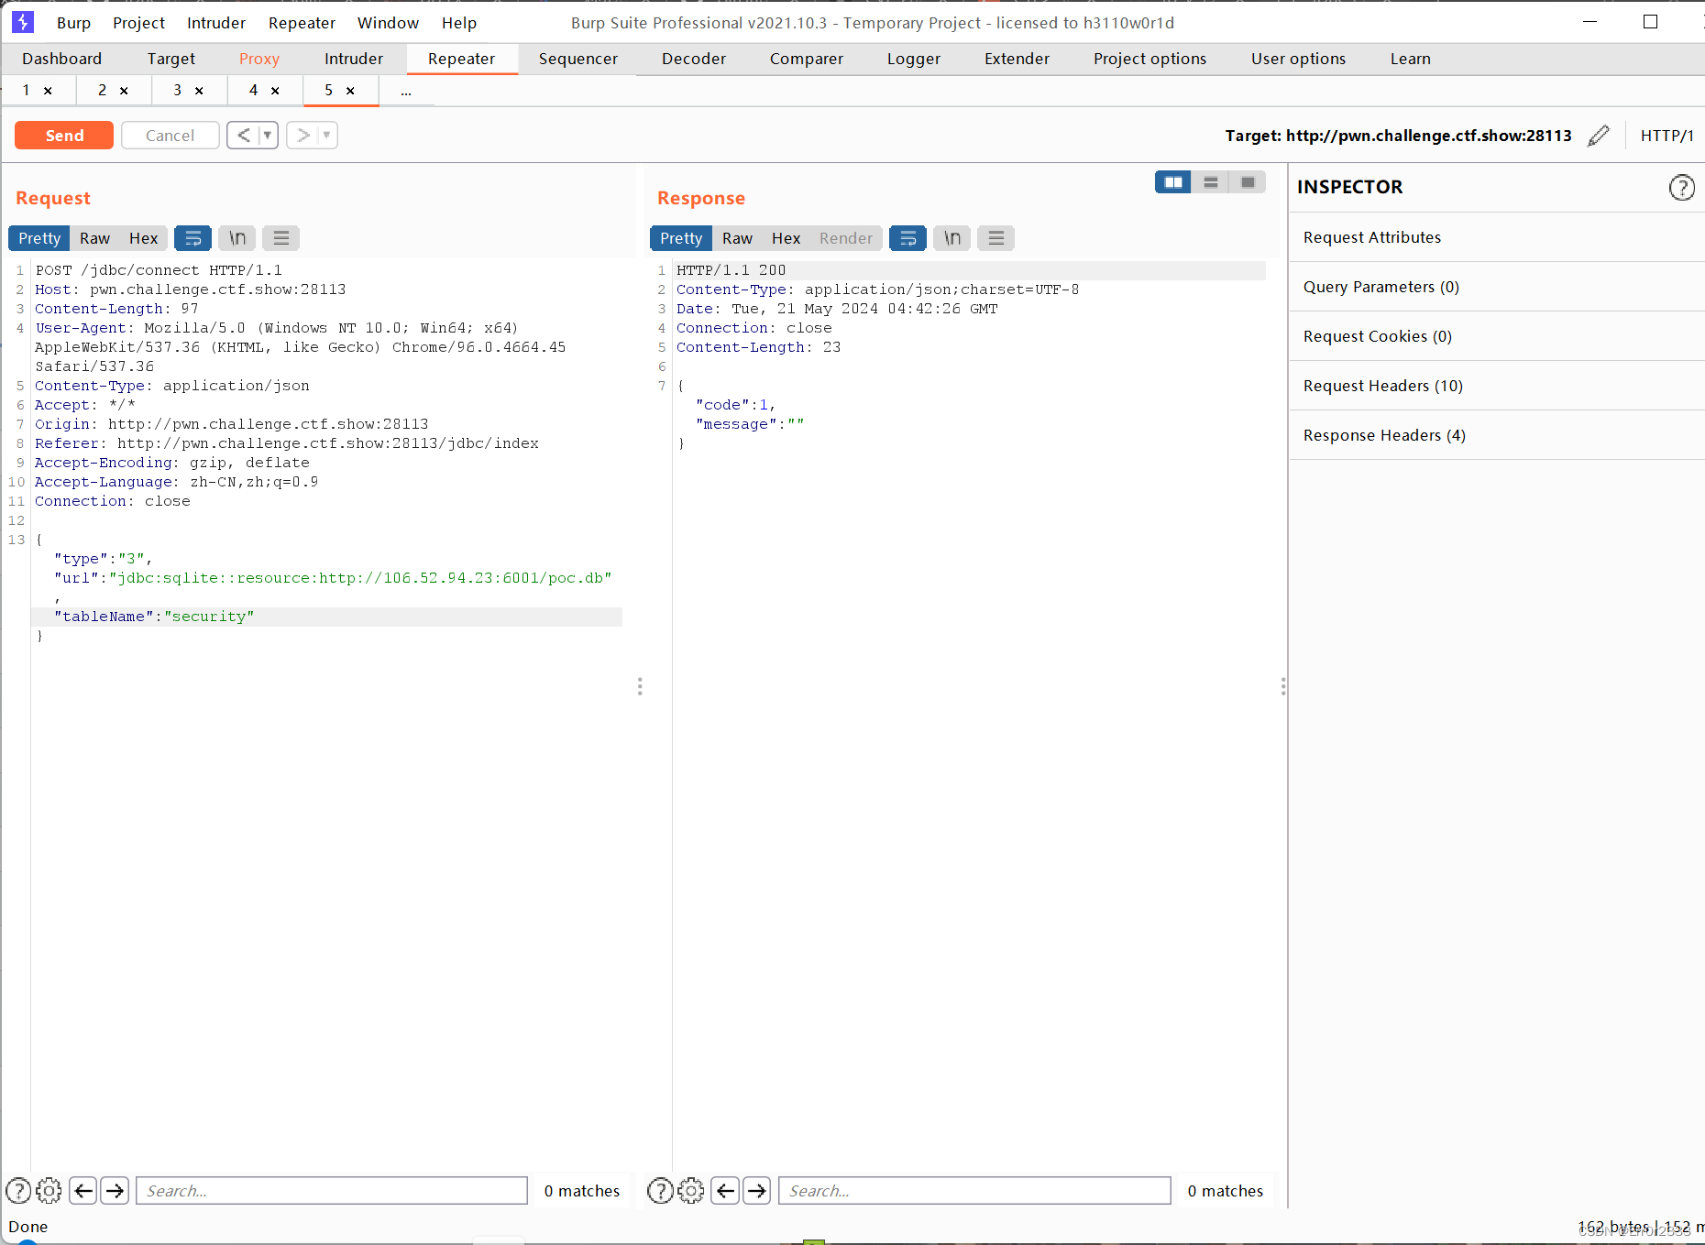Switch the Request view to Hex
The image size is (1705, 1245).
point(143,238)
